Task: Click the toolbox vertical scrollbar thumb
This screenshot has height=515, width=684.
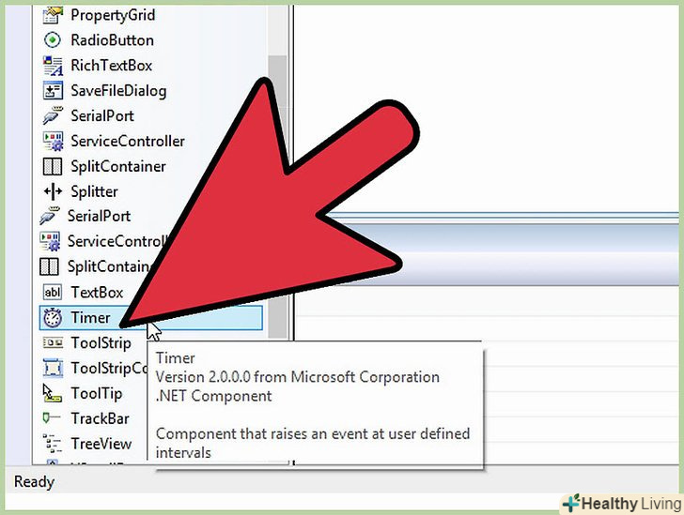Action: (x=277, y=196)
